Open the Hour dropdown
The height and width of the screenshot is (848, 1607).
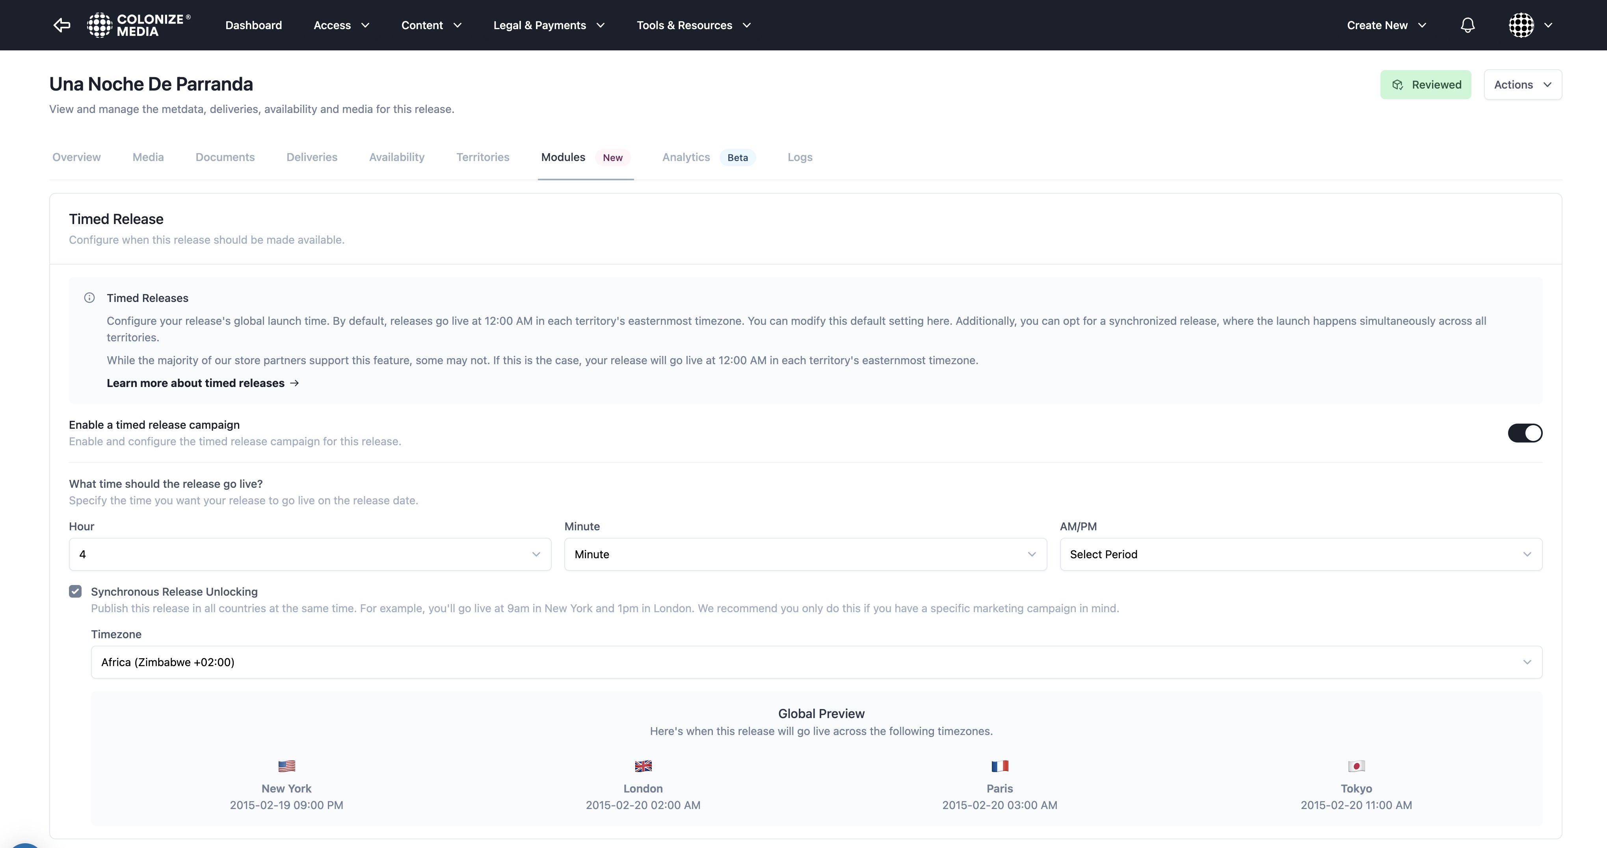(x=309, y=554)
